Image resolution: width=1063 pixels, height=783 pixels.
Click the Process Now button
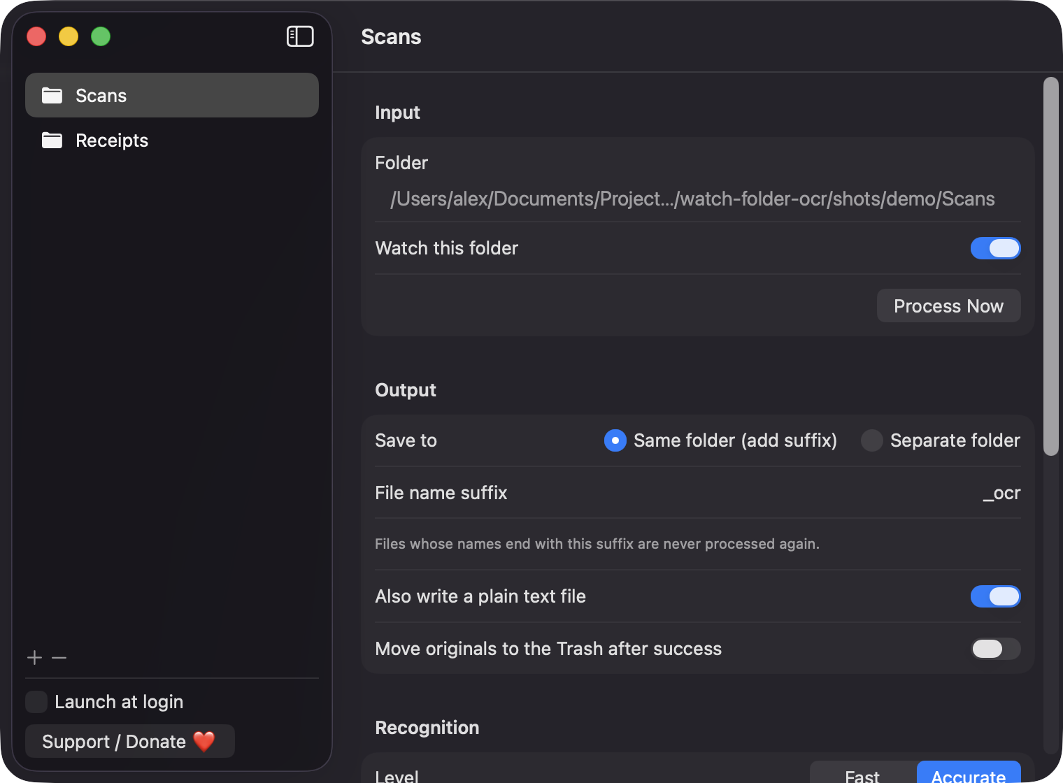tap(949, 306)
